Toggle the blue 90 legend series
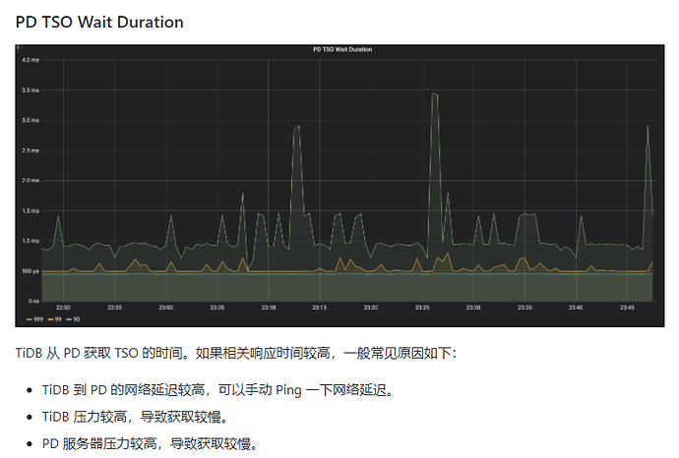Image resolution: width=679 pixels, height=458 pixels. click(x=73, y=319)
